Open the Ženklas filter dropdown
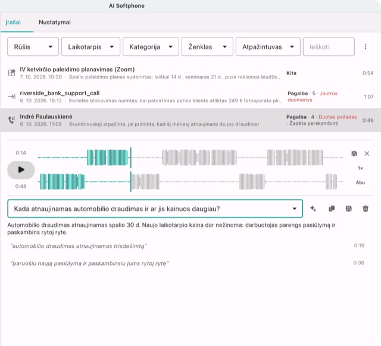The image size is (381, 346). click(x=207, y=46)
